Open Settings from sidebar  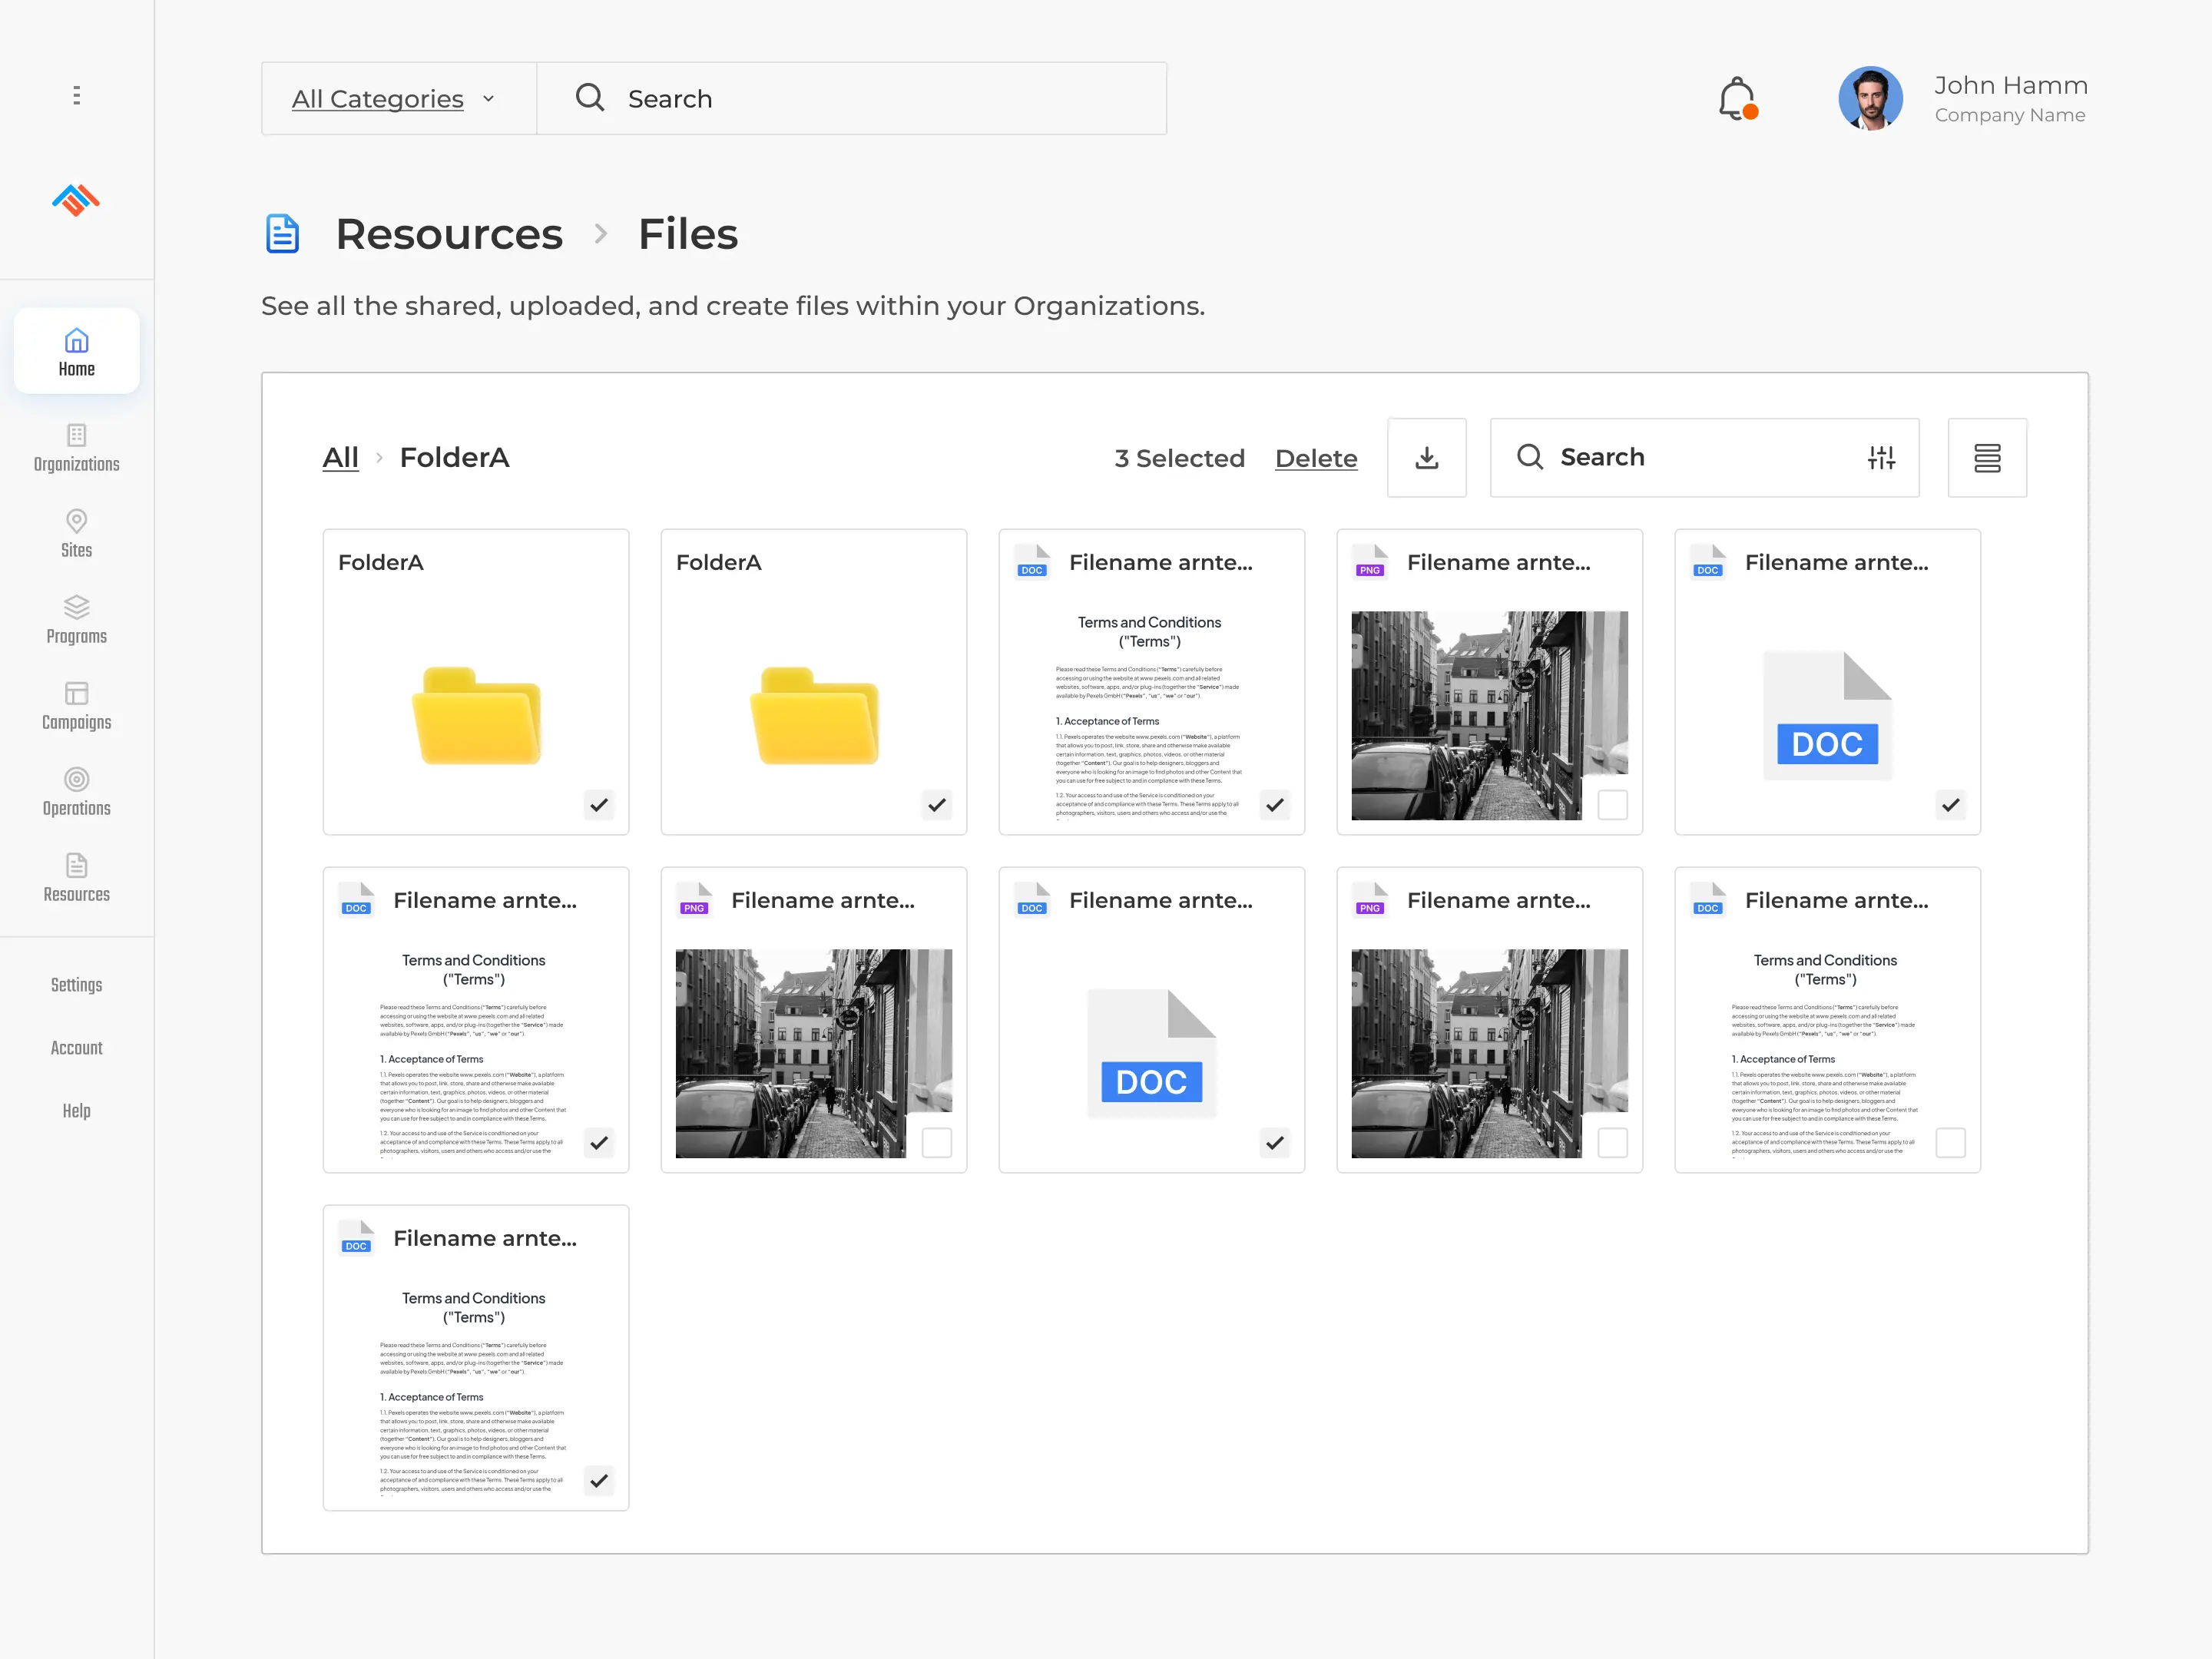click(77, 985)
